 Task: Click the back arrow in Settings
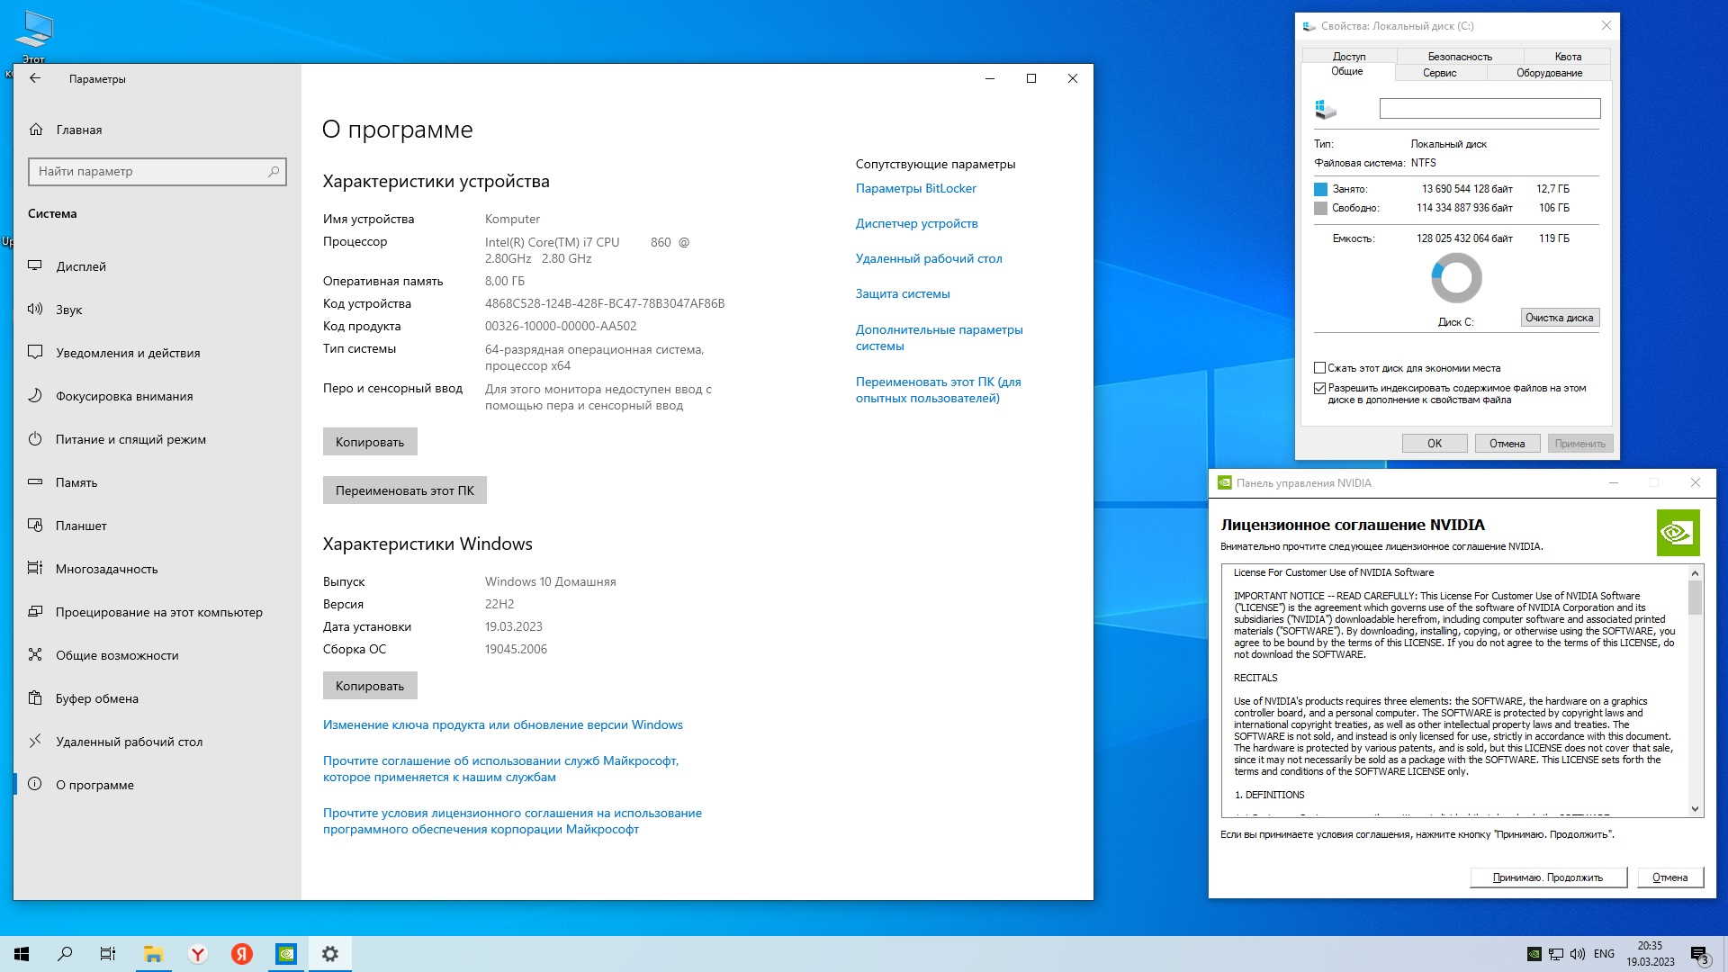[x=35, y=78]
